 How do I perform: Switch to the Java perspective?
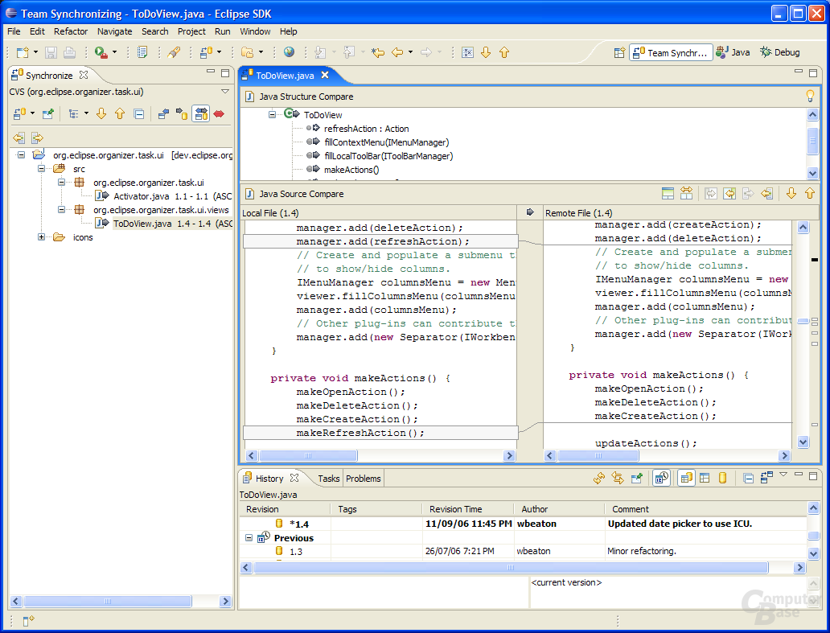click(733, 52)
